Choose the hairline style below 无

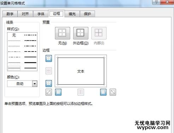(14, 41)
